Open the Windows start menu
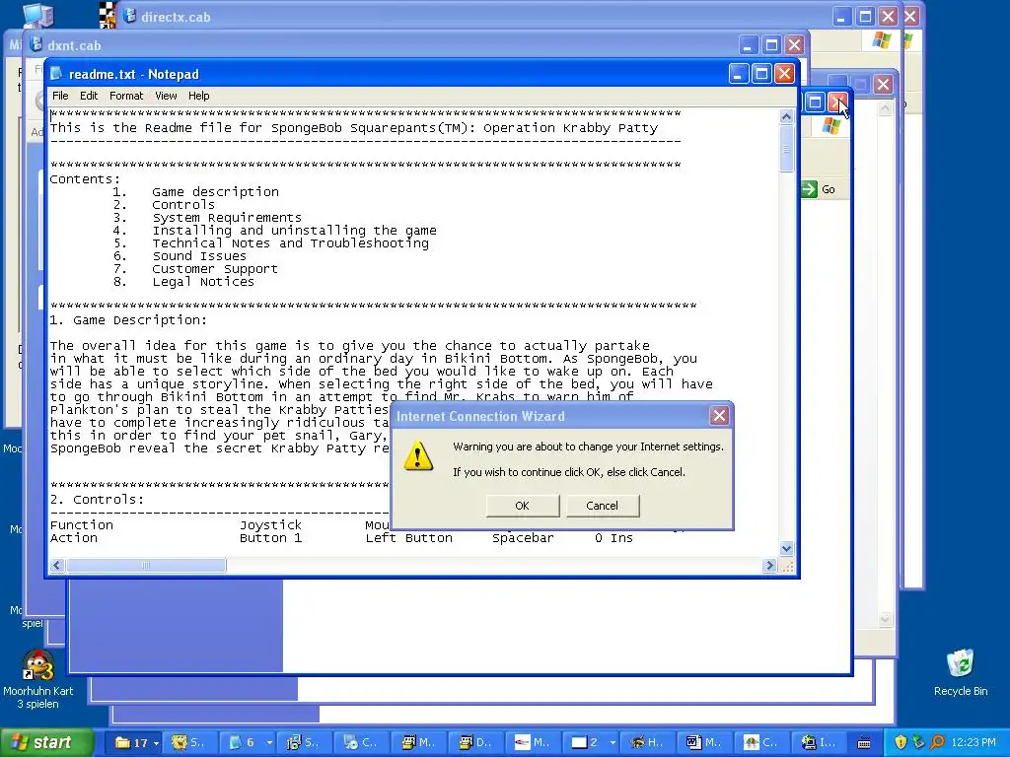The width and height of the screenshot is (1010, 757). [46, 742]
